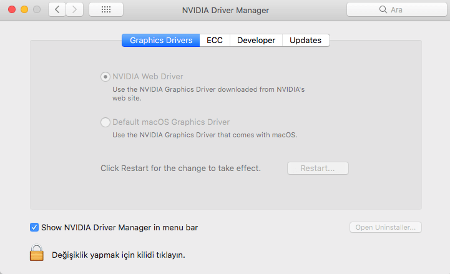The height and width of the screenshot is (274, 450).
Task: Focus the Ara search field
Action: 396,9
